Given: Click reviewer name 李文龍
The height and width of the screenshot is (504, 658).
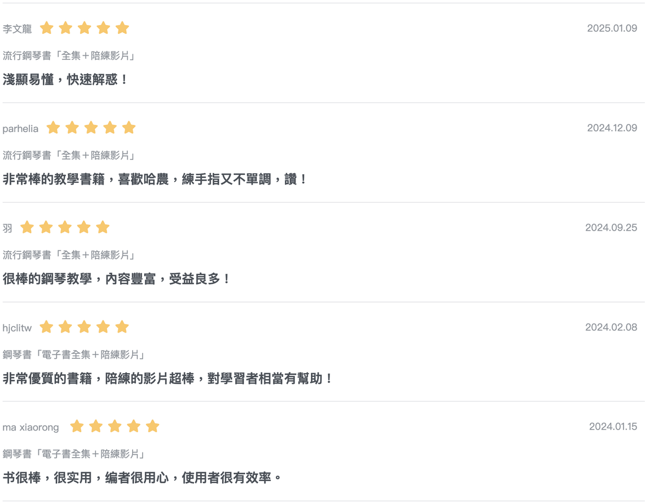Looking at the screenshot, I should pos(18,28).
